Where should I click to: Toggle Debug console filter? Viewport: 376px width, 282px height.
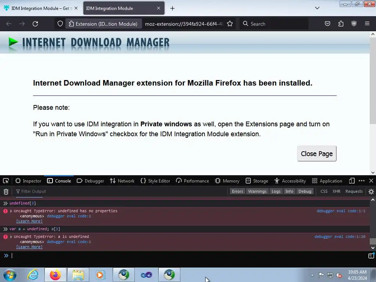pos(305,191)
